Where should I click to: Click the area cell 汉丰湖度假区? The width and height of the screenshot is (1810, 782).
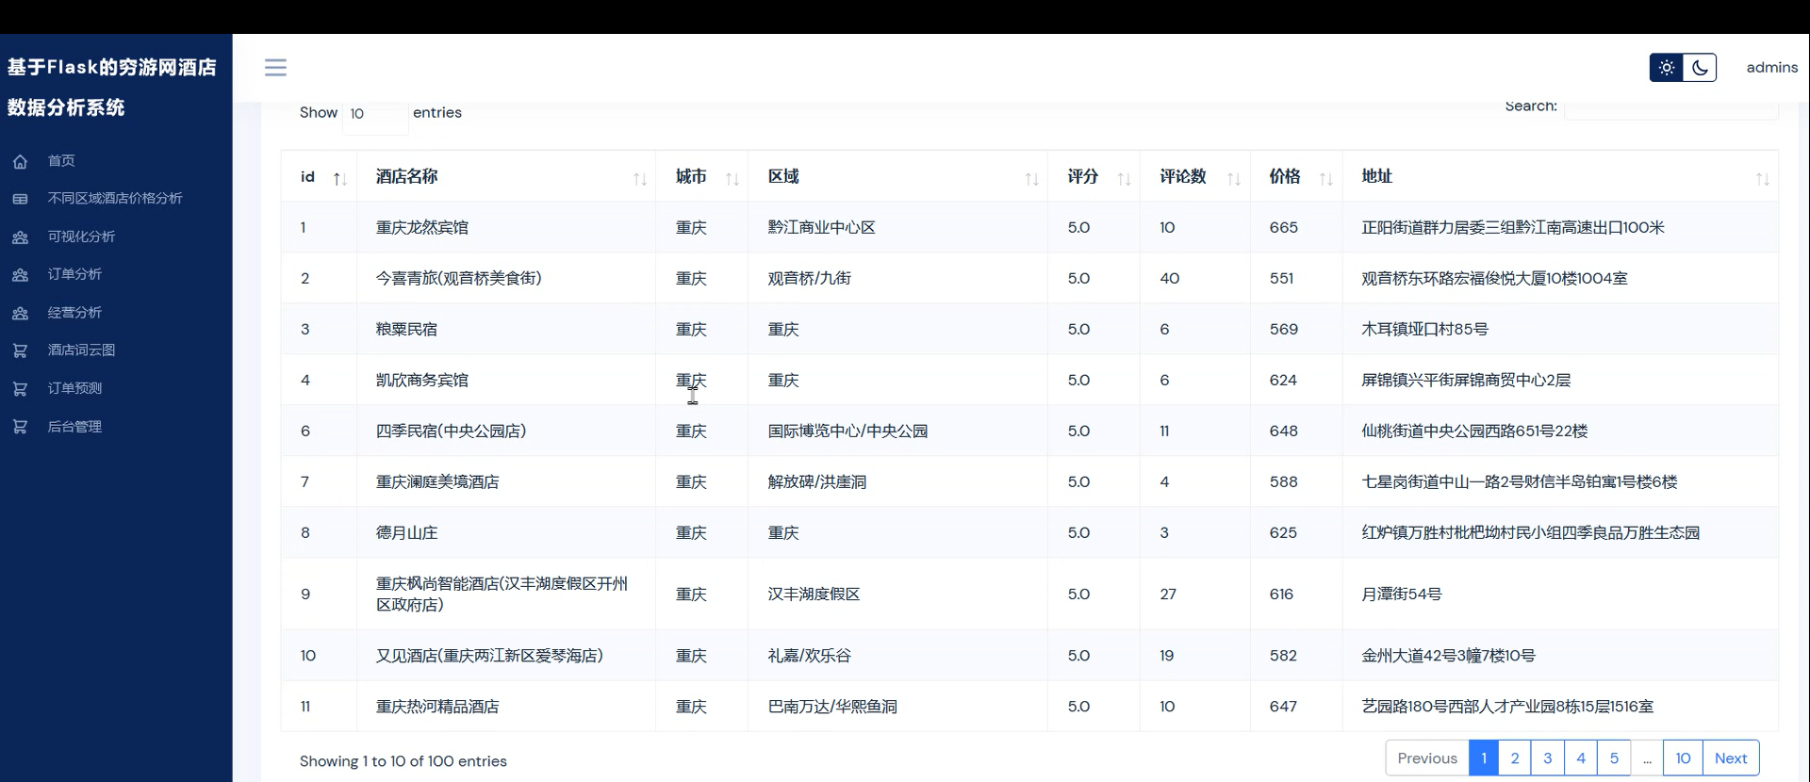[814, 594]
